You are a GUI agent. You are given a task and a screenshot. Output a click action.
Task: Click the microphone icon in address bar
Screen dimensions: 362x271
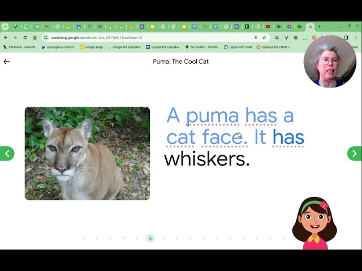tap(256, 38)
